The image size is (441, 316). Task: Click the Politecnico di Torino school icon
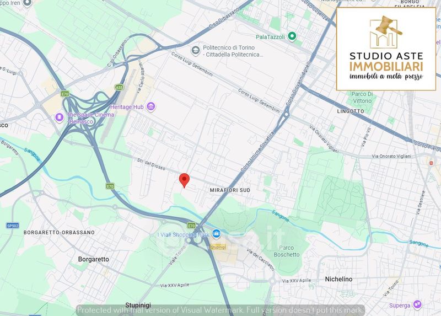(x=196, y=51)
